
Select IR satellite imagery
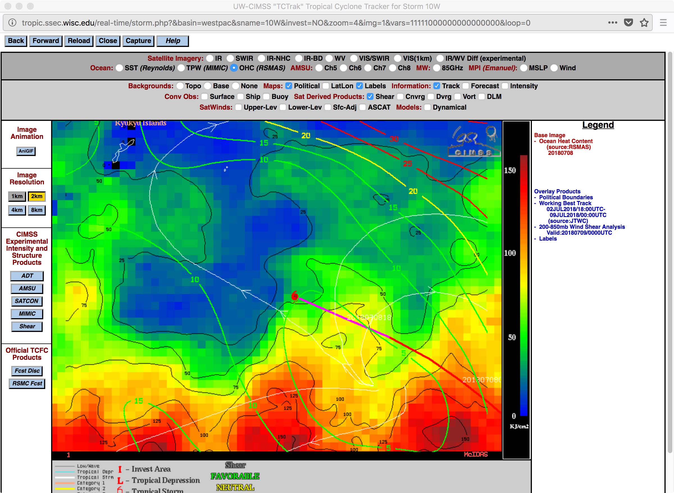click(210, 58)
